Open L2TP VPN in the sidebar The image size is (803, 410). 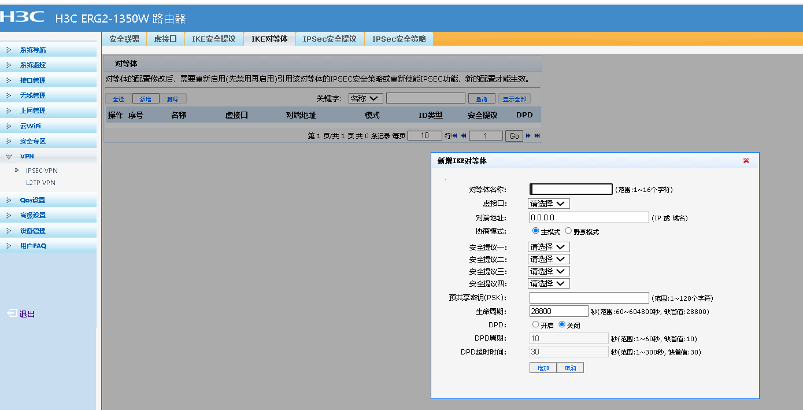(x=40, y=183)
